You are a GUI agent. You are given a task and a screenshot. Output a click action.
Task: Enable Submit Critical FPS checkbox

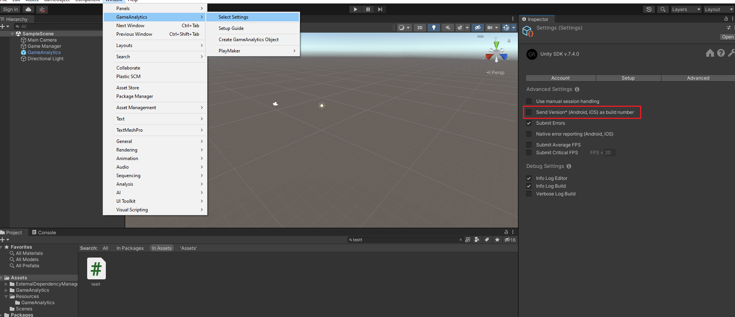(x=529, y=153)
